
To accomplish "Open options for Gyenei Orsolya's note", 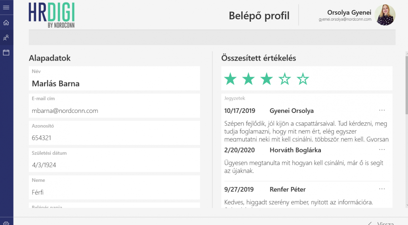I will point(382,110).
